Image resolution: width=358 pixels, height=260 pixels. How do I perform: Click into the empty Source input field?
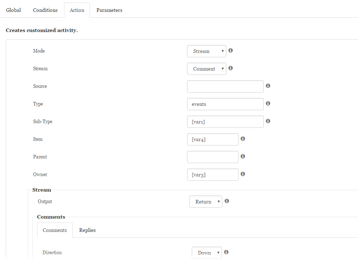(x=225, y=86)
